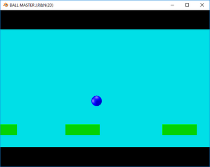The width and height of the screenshot is (210, 167).
Task: Close the BALL MASTER window
Action: [202, 5]
